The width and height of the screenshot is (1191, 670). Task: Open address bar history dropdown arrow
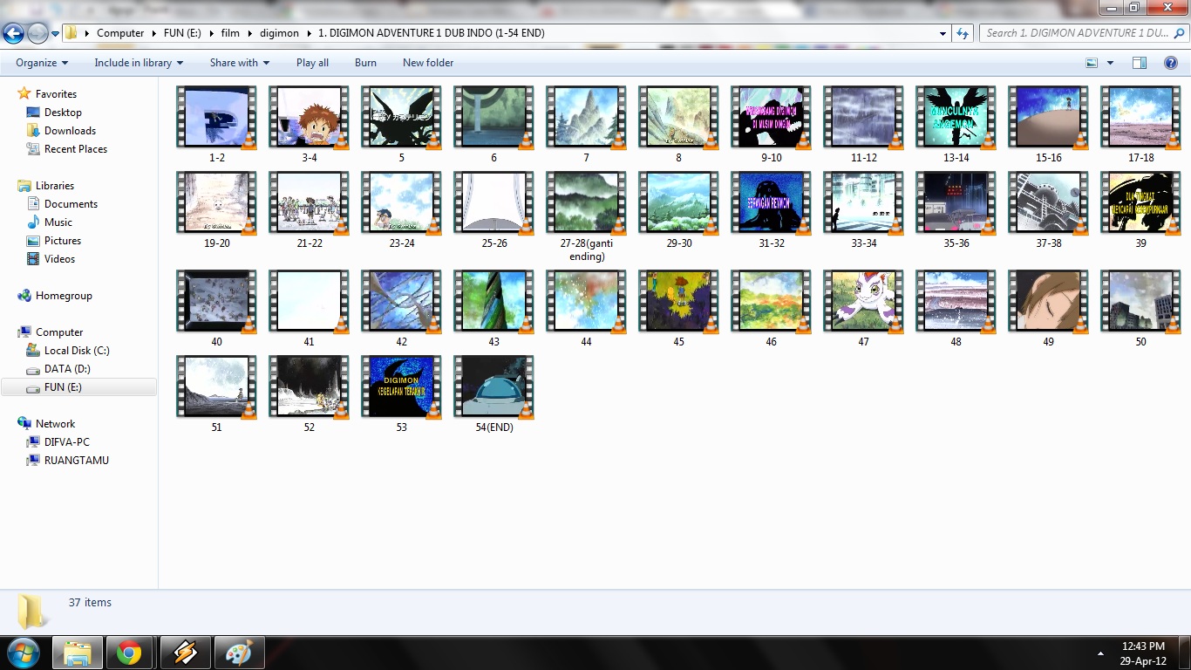click(x=943, y=33)
